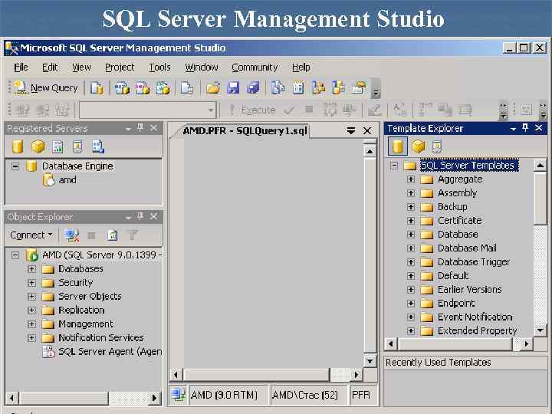The image size is (552, 414).
Task: Open the active files dropdown arrow
Action: tap(350, 131)
